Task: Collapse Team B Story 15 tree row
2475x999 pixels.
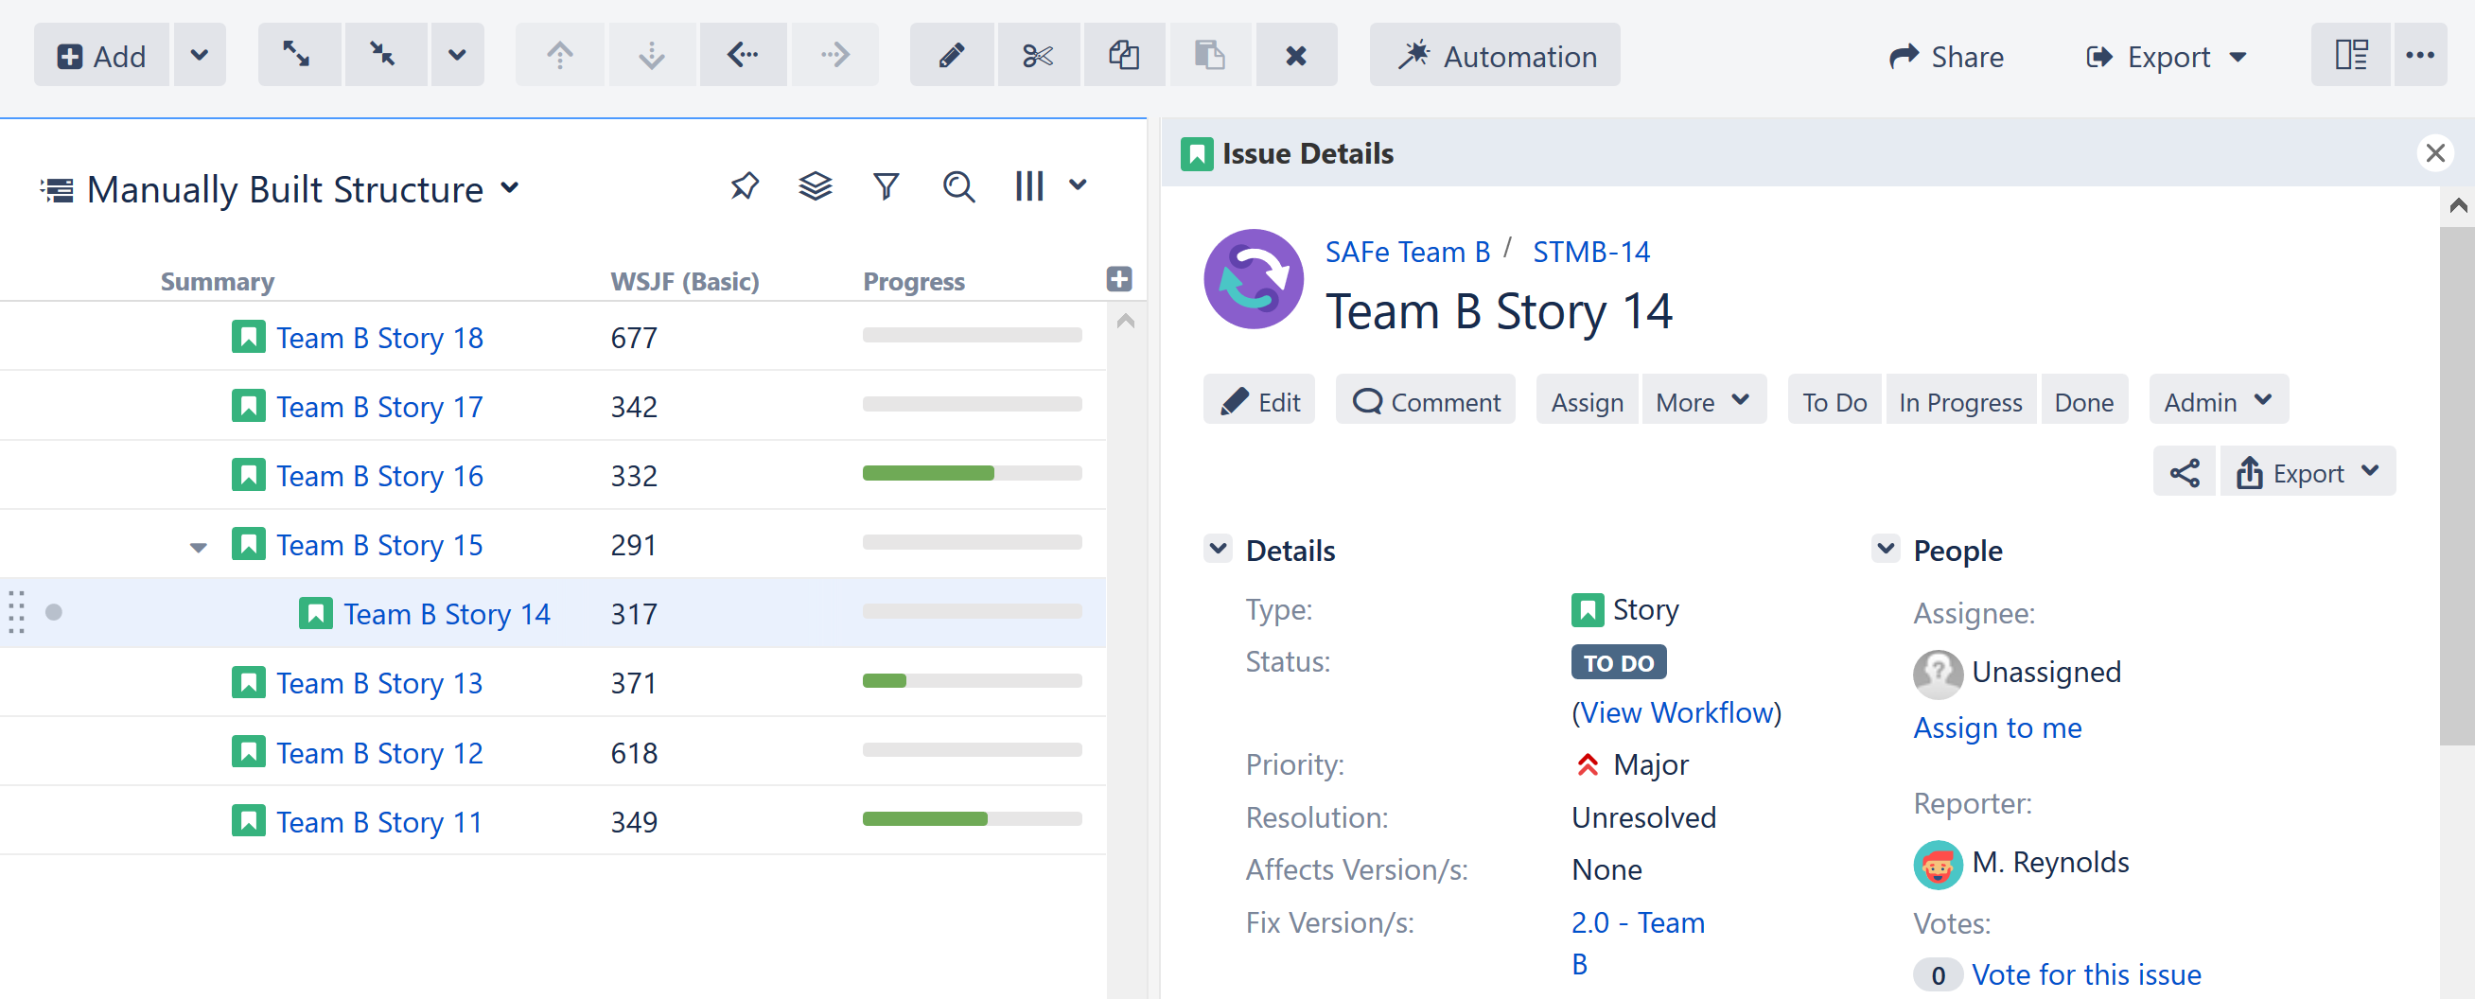Action: (198, 548)
